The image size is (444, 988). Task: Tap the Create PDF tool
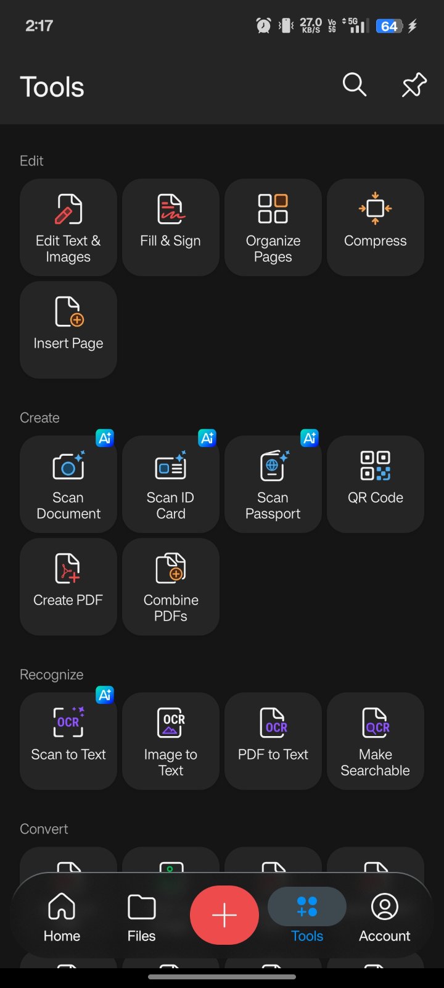coord(68,587)
